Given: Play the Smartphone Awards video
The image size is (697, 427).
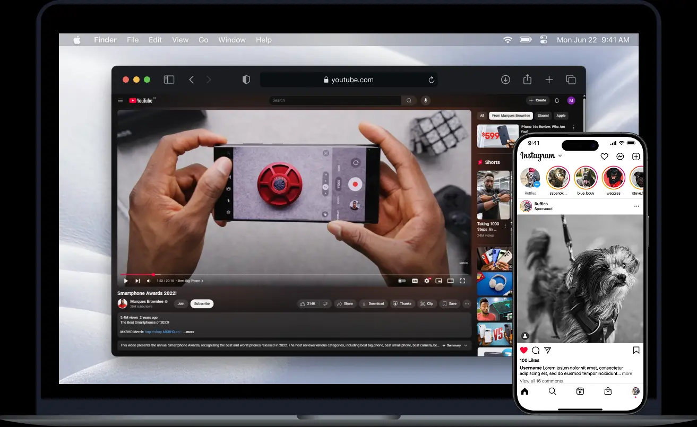Looking at the screenshot, I should 126,281.
